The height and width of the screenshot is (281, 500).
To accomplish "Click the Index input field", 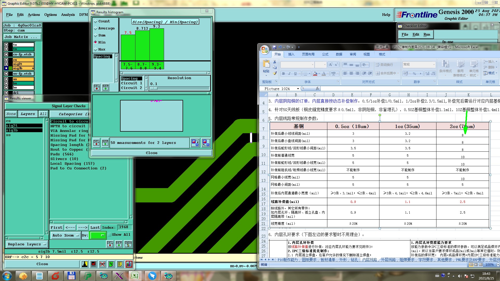I will coord(124,227).
